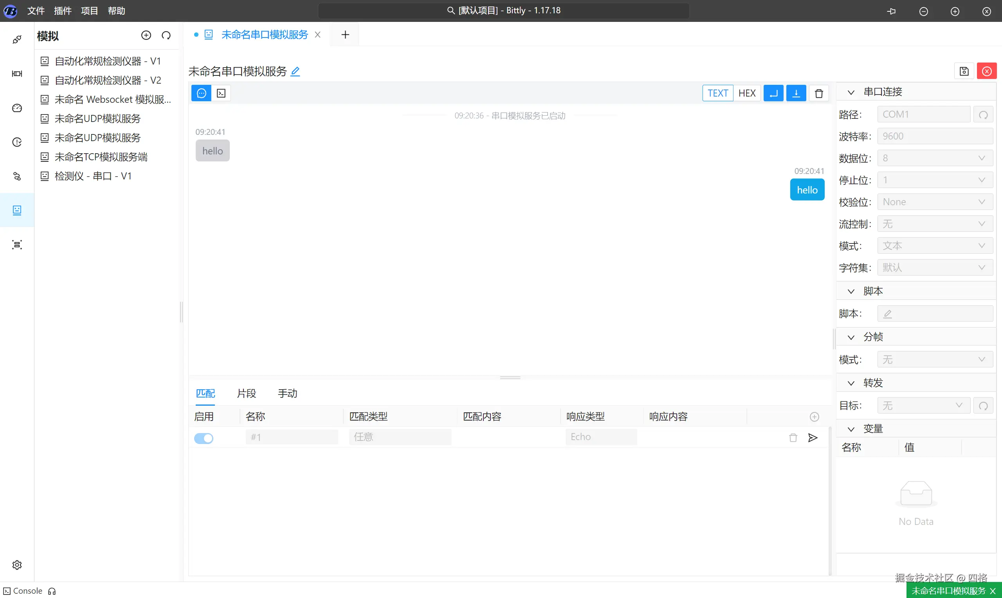
Task: Collapse the 串口连接 section
Action: point(851,92)
